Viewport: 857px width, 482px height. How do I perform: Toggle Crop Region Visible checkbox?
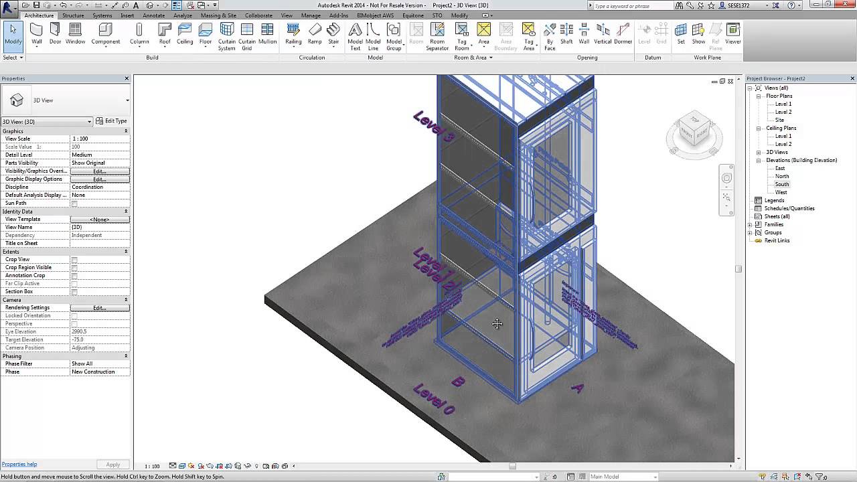pos(74,268)
